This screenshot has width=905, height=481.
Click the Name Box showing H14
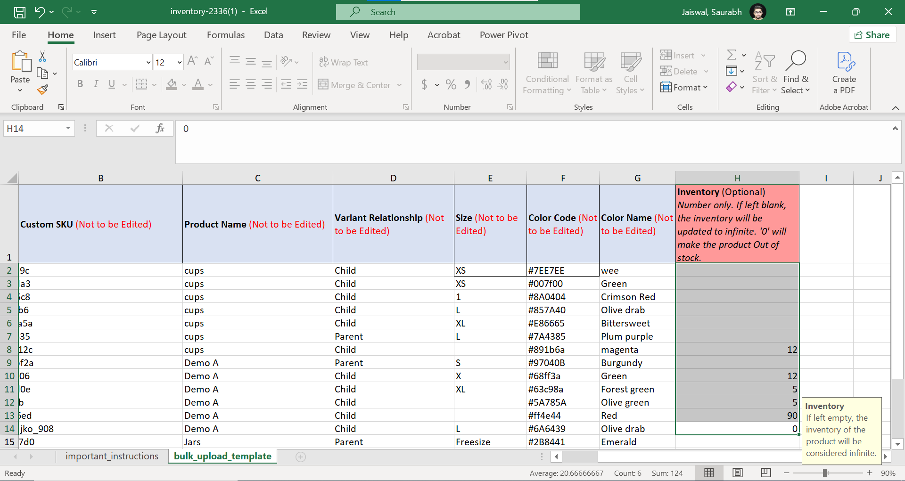click(39, 128)
